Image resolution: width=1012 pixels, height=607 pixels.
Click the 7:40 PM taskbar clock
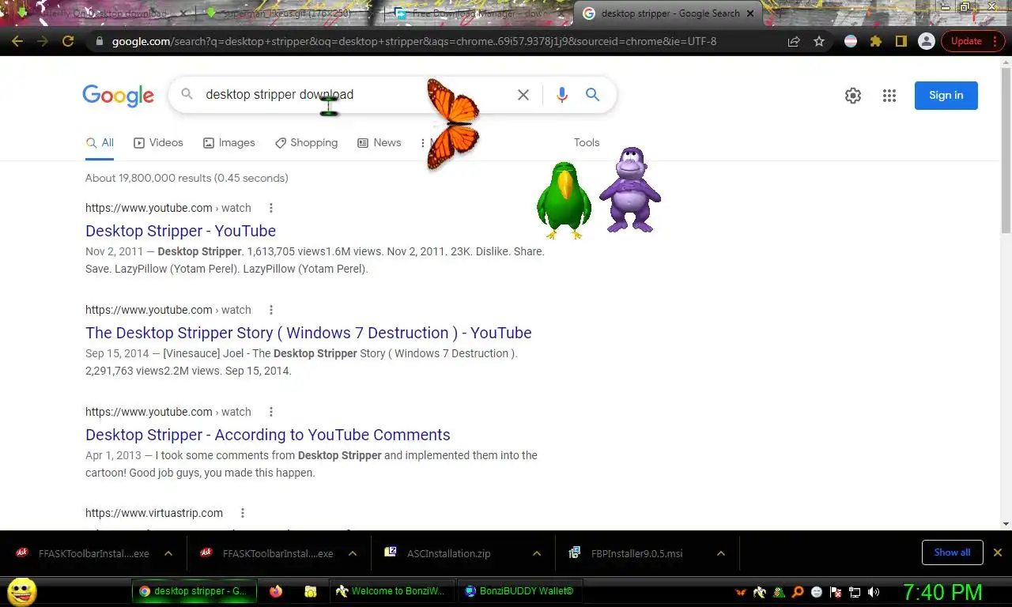942,592
